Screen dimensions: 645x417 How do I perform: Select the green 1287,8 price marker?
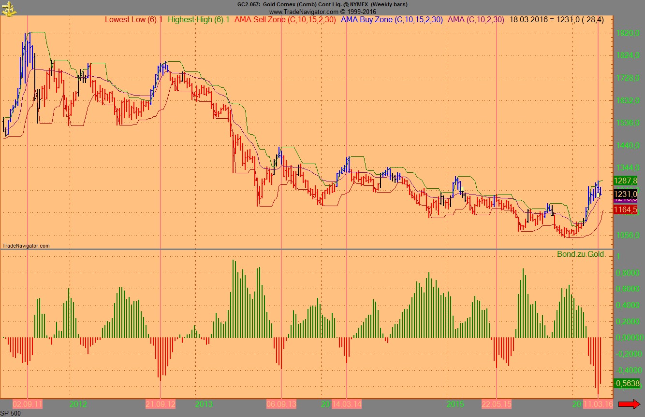point(625,181)
